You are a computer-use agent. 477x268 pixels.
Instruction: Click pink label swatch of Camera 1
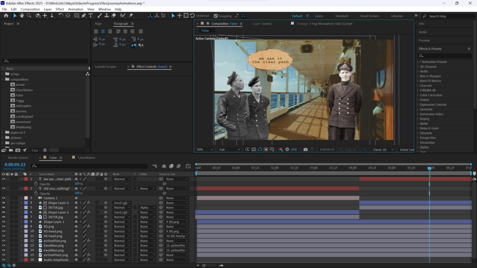click(26, 198)
